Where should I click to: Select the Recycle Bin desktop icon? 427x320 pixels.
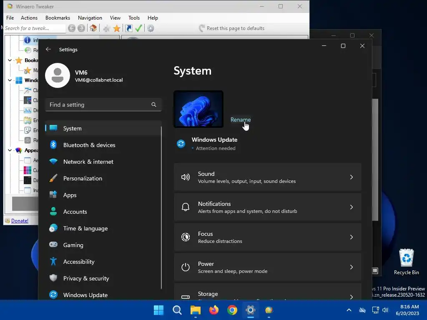click(406, 262)
